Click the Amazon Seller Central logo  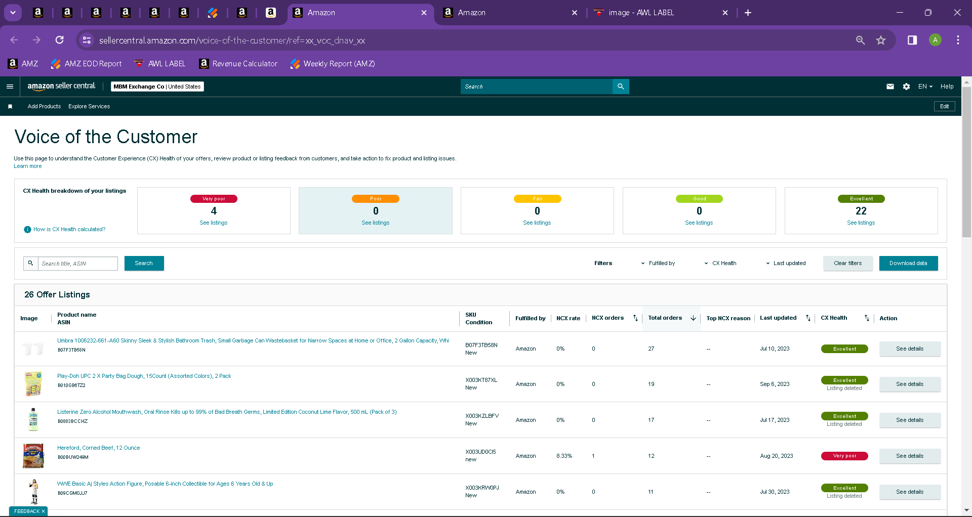coord(61,87)
